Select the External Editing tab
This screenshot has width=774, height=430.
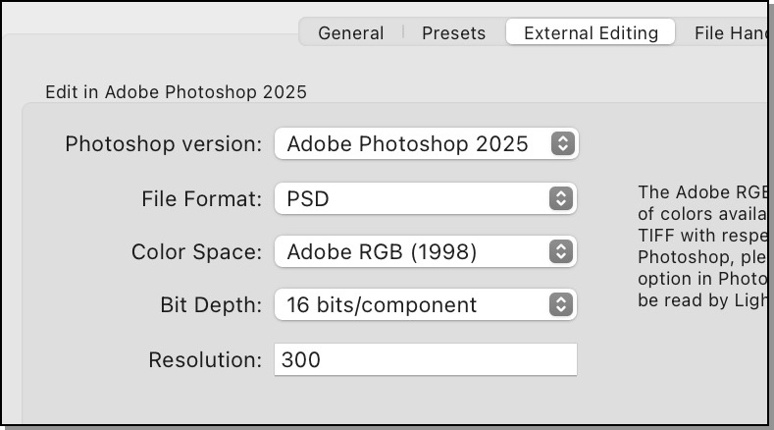point(591,32)
